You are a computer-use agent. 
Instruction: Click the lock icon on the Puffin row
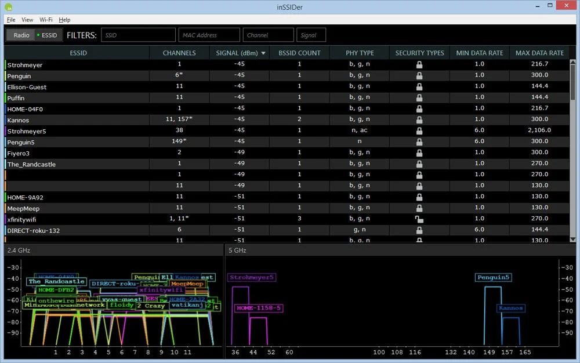pyautogui.click(x=419, y=97)
